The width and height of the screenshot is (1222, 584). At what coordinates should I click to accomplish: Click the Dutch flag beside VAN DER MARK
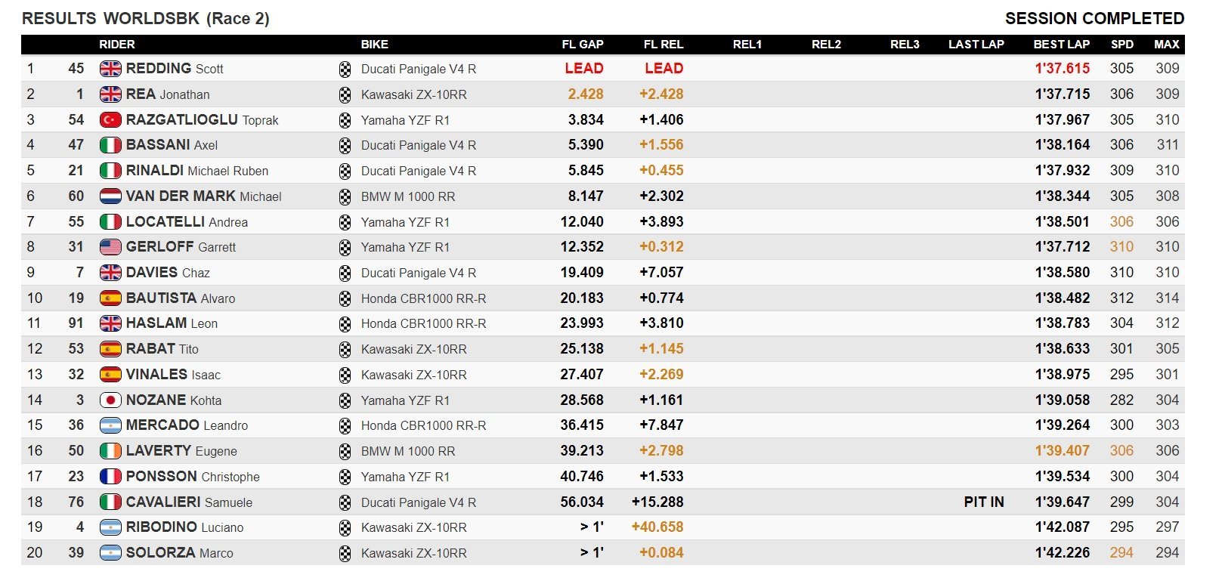click(x=110, y=196)
